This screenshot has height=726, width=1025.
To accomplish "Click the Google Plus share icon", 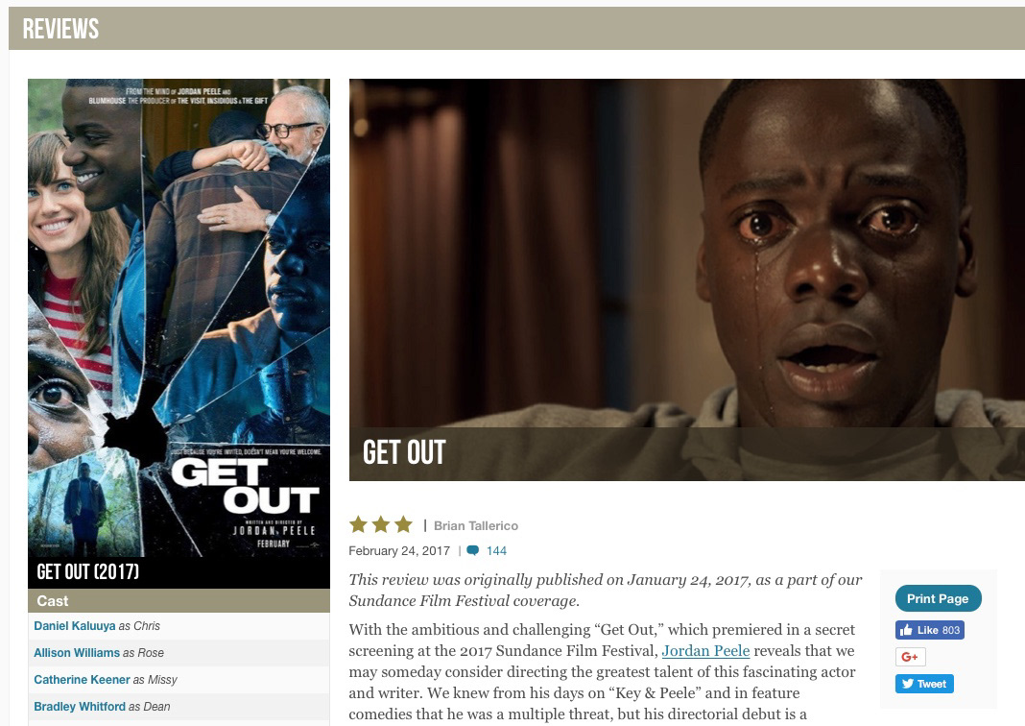I will click(910, 657).
